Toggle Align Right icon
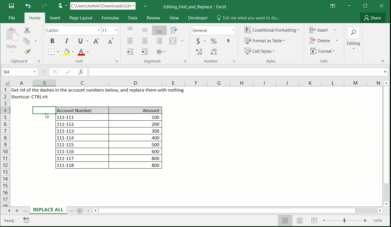This screenshot has width=391, height=227. [159, 41]
